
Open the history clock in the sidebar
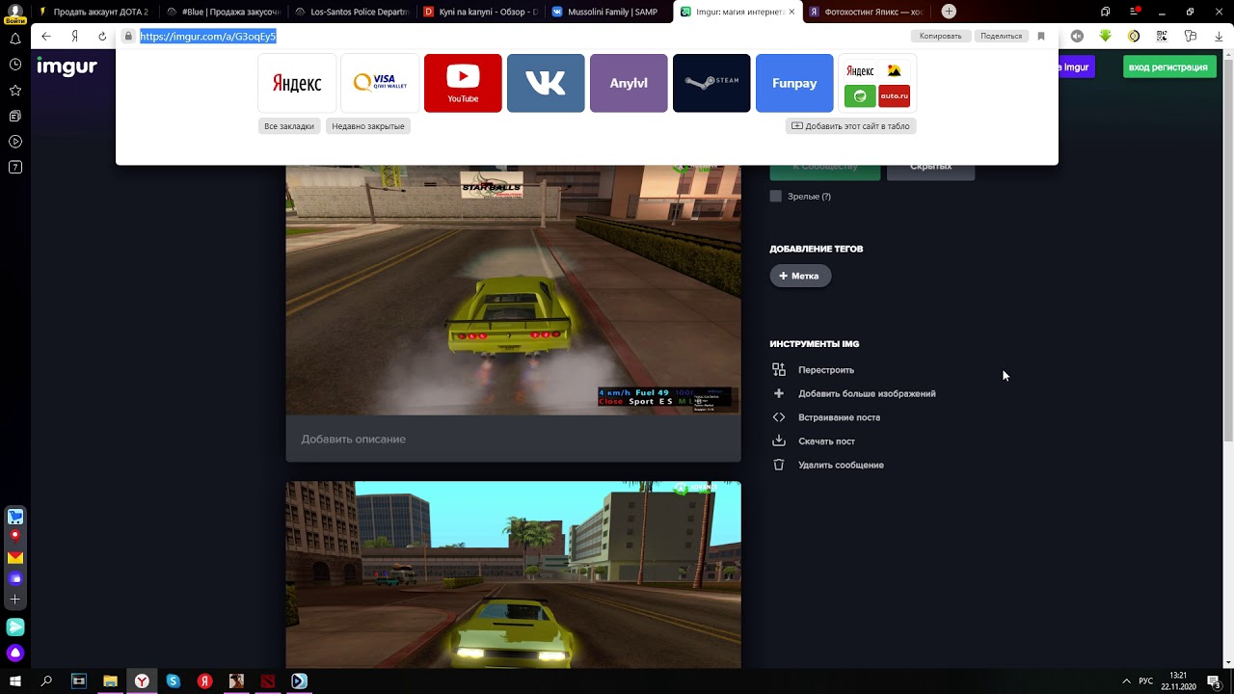(x=15, y=65)
